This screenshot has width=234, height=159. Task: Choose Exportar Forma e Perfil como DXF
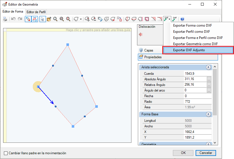tap(198, 38)
